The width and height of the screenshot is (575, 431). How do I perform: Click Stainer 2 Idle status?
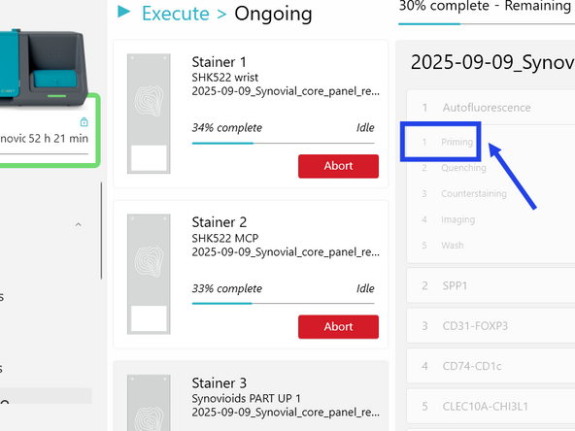tap(365, 288)
